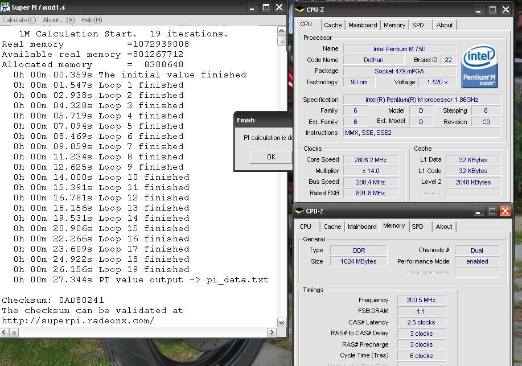Image resolution: width=522 pixels, height=366 pixels.
Task: Click the Rated FSB value 801.8 MHz
Action: (x=371, y=193)
